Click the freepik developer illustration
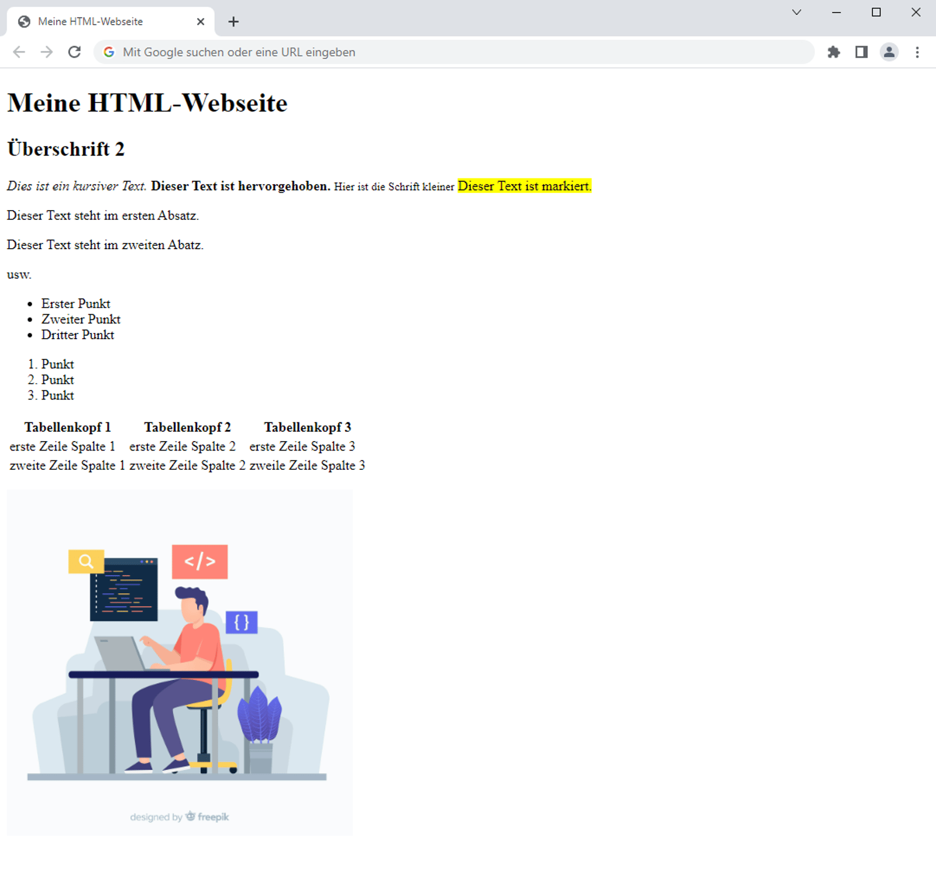 tap(180, 661)
